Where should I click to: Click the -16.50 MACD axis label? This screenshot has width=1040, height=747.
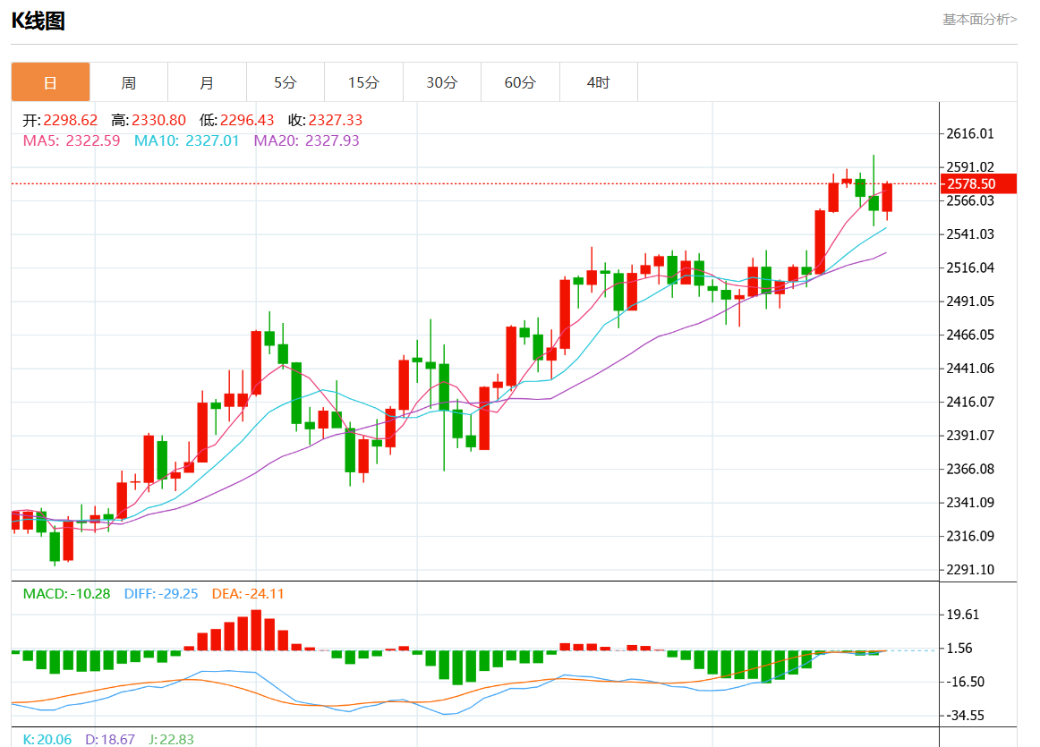click(x=965, y=682)
